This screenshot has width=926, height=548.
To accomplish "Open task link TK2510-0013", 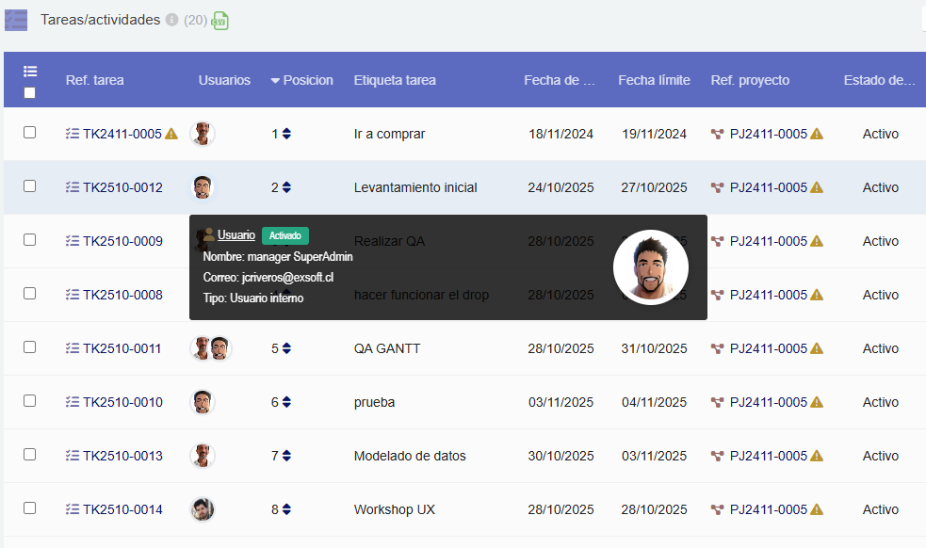I will [x=122, y=456].
